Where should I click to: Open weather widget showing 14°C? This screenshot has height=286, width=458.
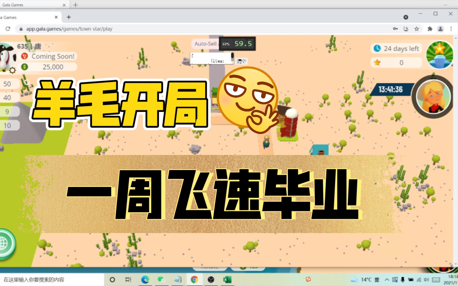tap(365, 280)
